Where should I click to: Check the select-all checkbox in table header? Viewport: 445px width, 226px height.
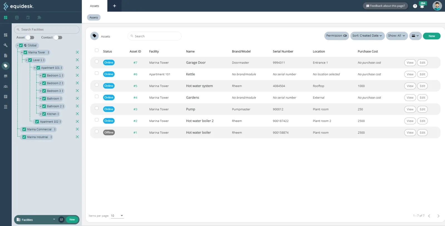[x=97, y=50]
